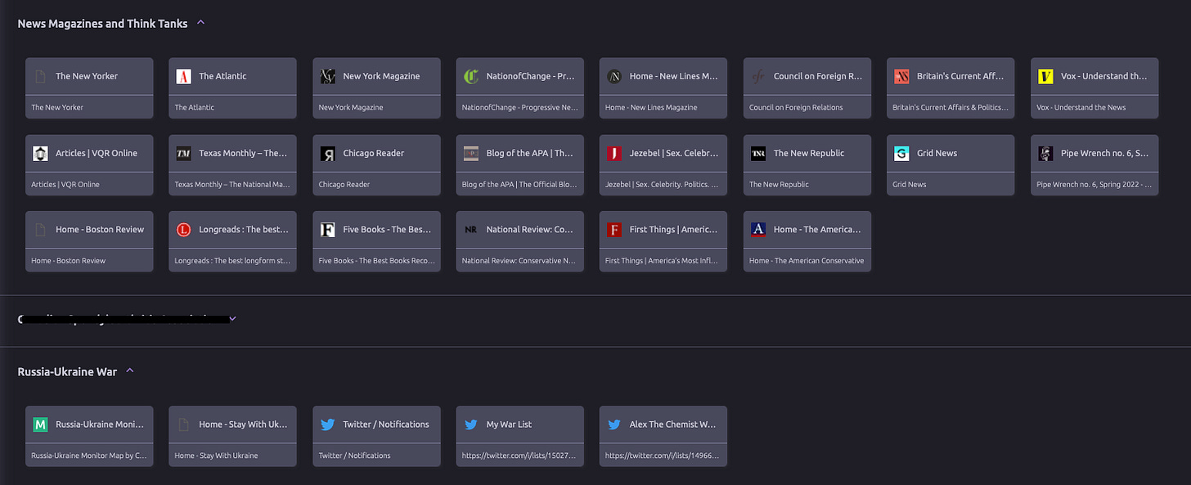The width and height of the screenshot is (1191, 485).
Task: Click Twitter bird icon on Notifications card
Action: (x=327, y=424)
